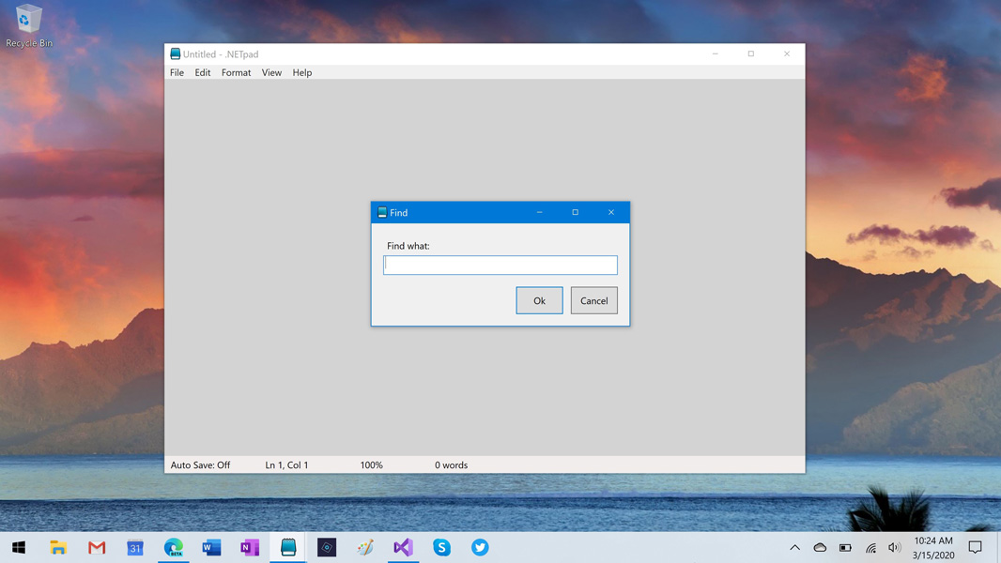The height and width of the screenshot is (563, 1001).
Task: Open the Edit menu
Action: pos(203,72)
